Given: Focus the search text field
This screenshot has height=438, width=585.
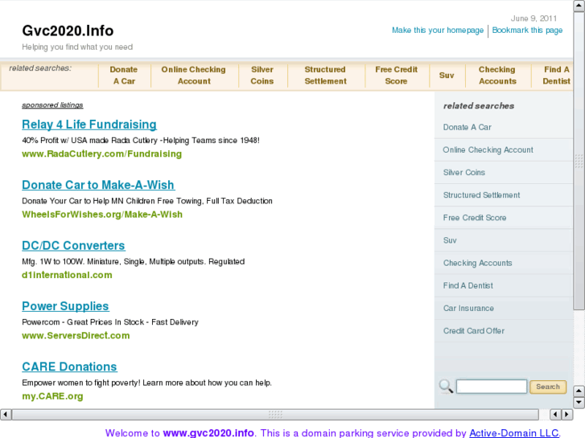Looking at the screenshot, I should pos(492,387).
